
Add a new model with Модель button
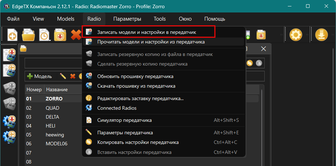[x=40, y=76]
